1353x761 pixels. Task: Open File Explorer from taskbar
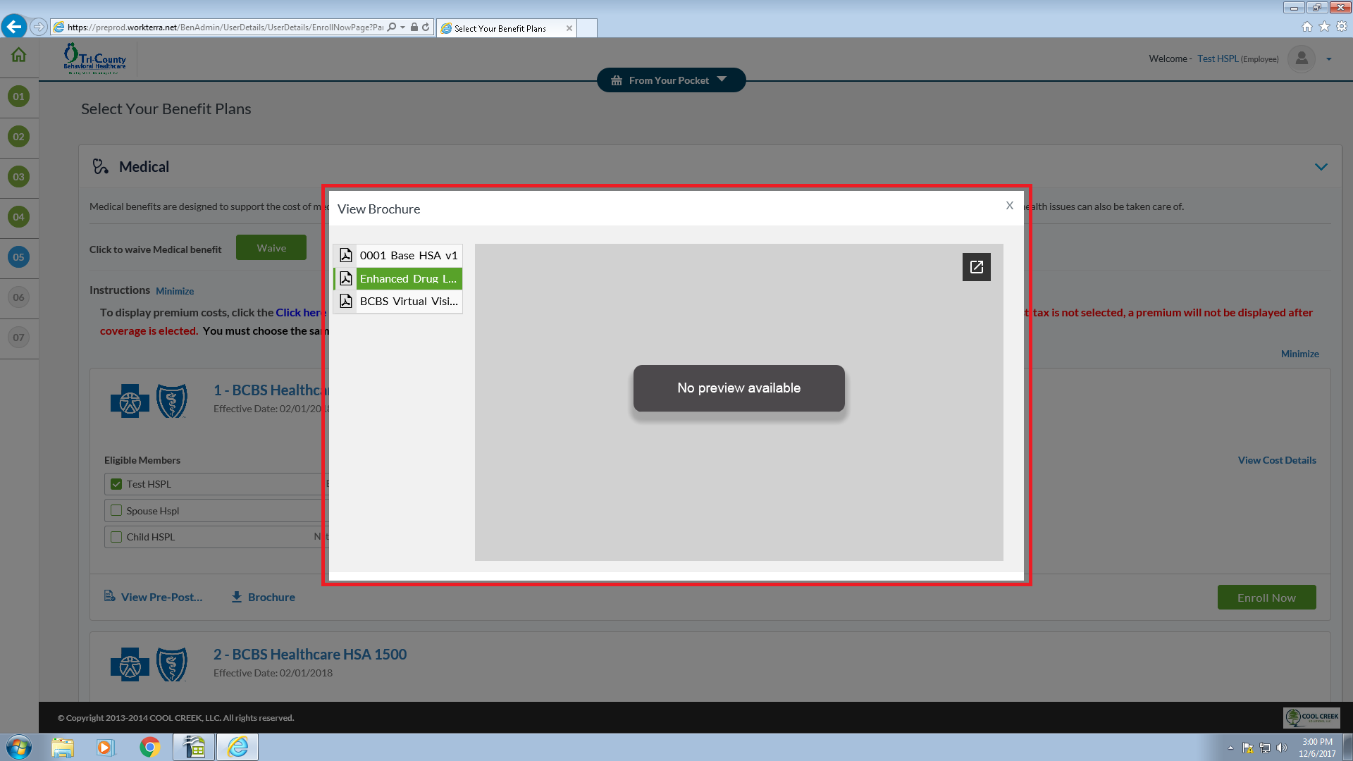(x=63, y=747)
